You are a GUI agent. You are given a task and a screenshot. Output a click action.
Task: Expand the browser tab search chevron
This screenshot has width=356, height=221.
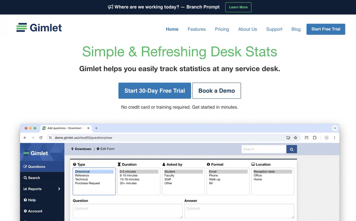(335, 128)
